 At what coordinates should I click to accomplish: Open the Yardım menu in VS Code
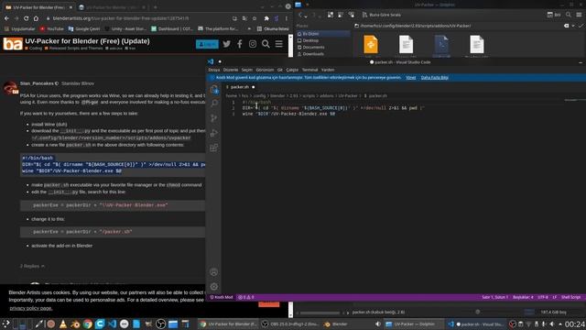[x=328, y=70]
